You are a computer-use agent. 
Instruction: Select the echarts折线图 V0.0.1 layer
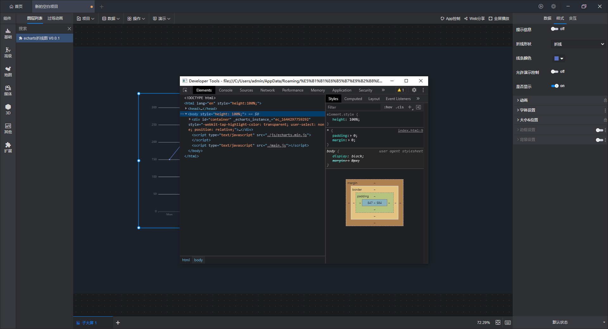(45, 38)
